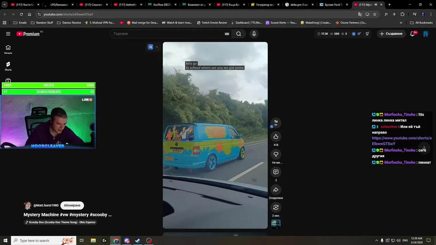
Task: Pause the Mystery Machine short video
Action: [x=215, y=135]
